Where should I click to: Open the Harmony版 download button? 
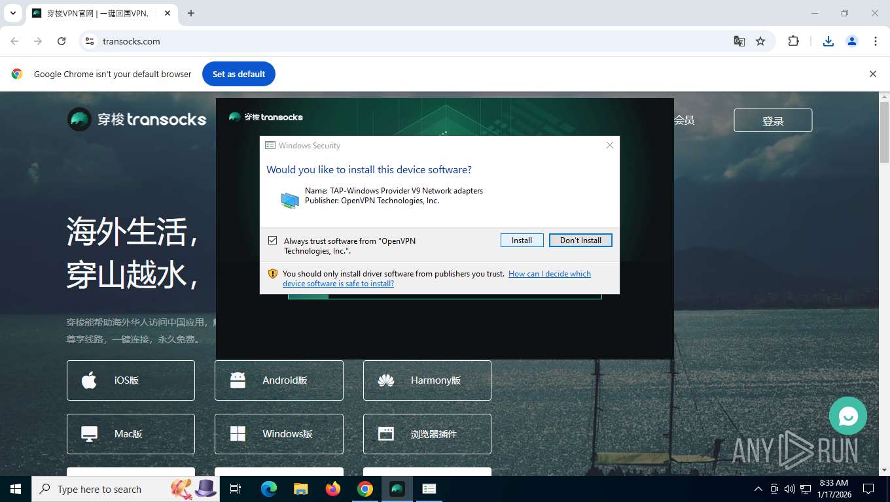tap(427, 380)
